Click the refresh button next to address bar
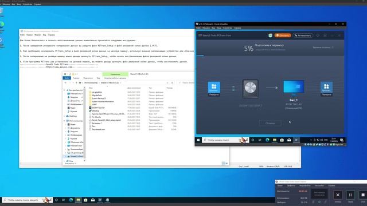Image resolution: width=367 pixels, height=206 pixels. point(172,82)
